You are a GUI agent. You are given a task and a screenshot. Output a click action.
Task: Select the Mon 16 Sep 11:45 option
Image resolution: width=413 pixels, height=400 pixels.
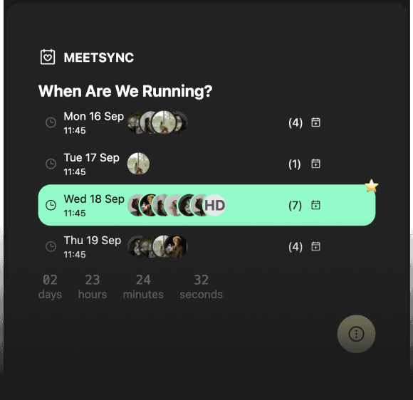pos(206,122)
